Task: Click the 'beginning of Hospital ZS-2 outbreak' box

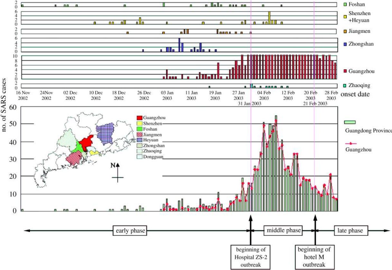Action: pyautogui.click(x=251, y=257)
